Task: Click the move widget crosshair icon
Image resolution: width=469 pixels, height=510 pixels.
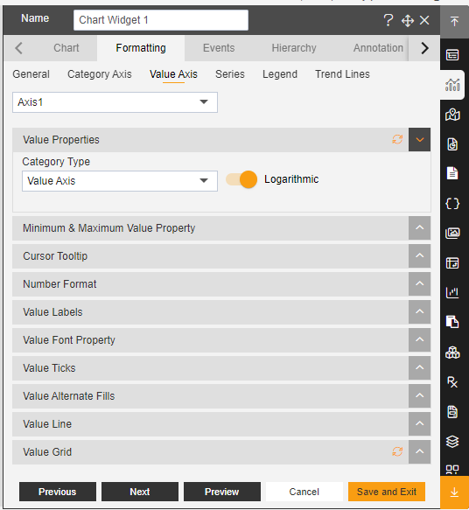Action: pos(407,21)
